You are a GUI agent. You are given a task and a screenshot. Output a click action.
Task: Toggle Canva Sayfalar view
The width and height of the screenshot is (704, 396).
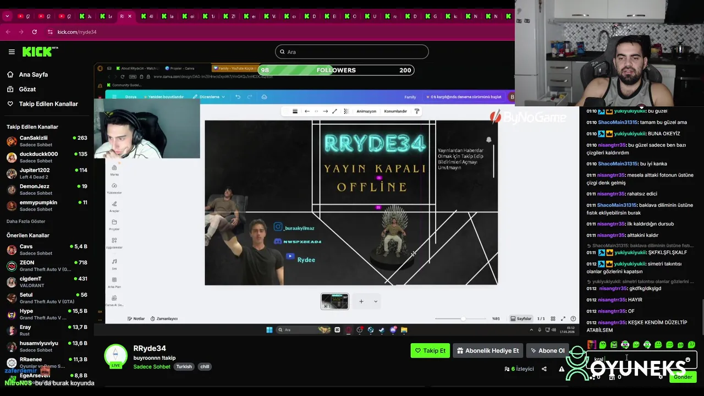[x=521, y=318]
